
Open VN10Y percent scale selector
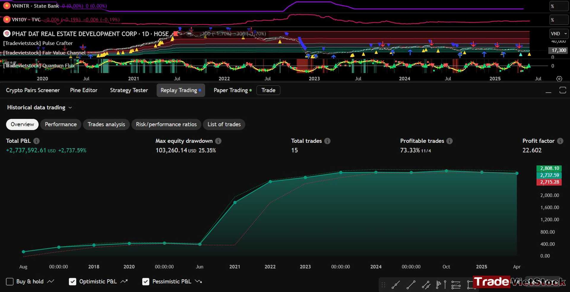coord(559,20)
